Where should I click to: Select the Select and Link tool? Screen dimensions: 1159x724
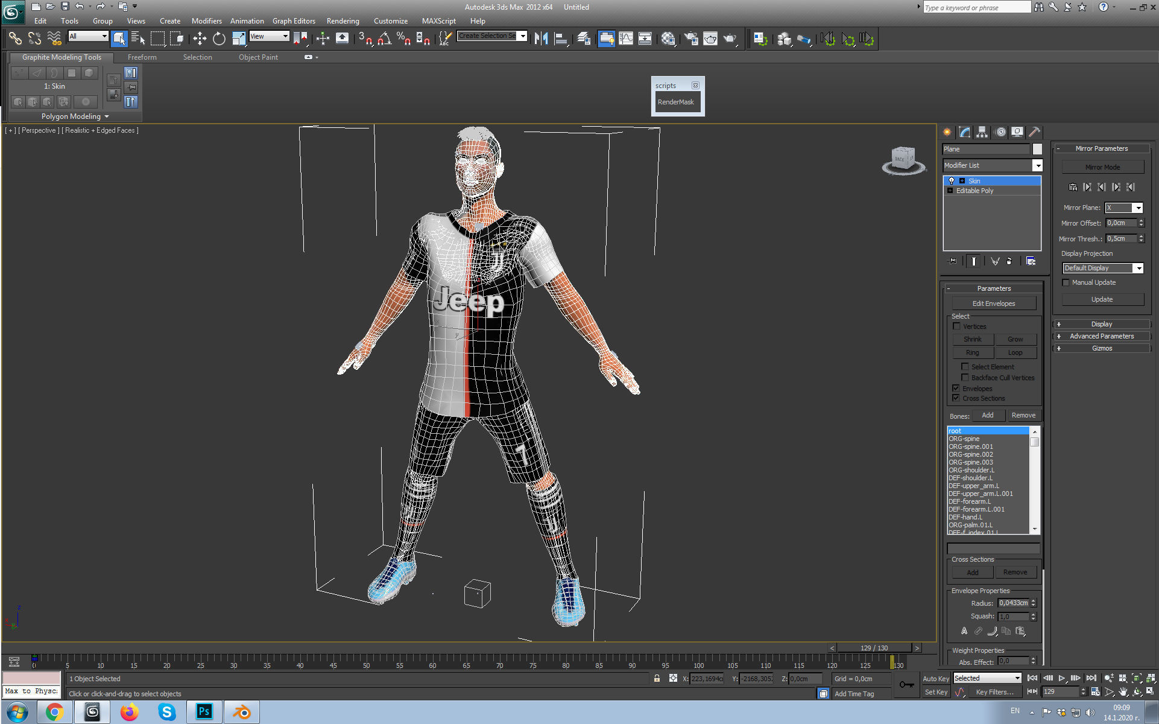pos(15,39)
